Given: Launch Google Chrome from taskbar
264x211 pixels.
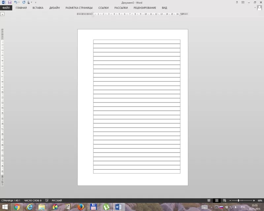Looking at the screenshot, I should tap(17, 207).
